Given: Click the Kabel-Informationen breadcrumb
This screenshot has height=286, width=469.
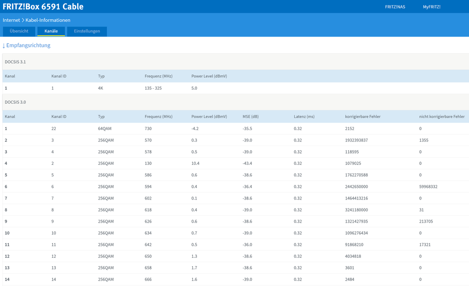Looking at the screenshot, I should 48,20.
